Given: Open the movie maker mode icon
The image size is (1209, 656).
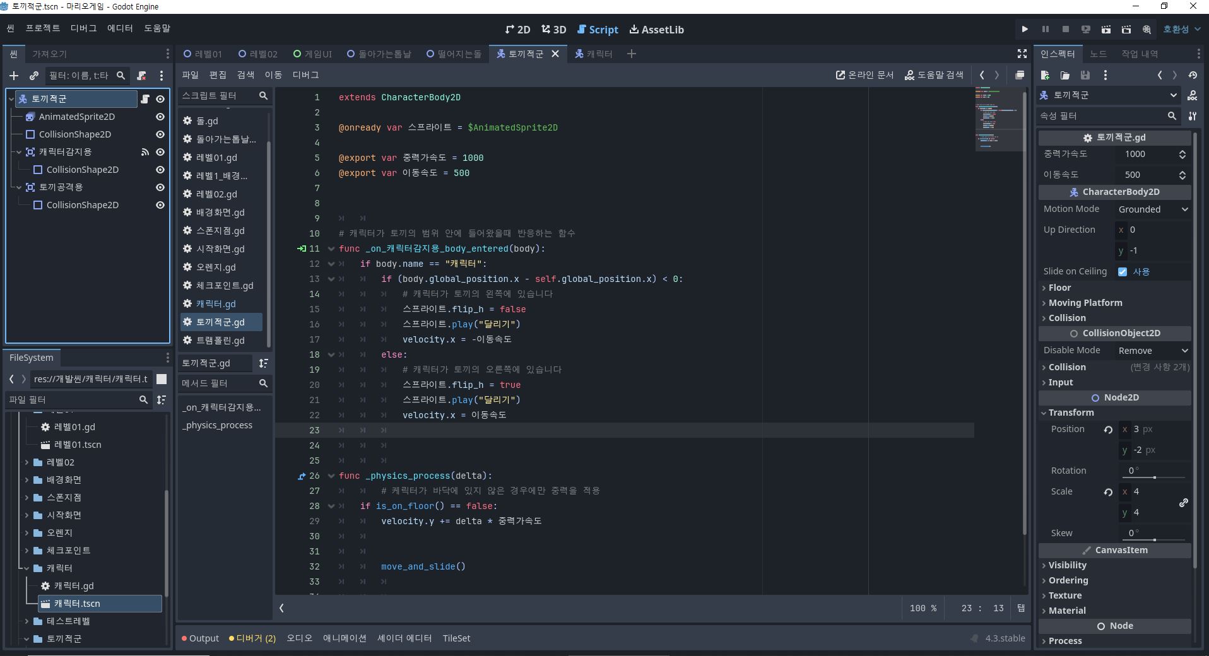Looking at the screenshot, I should coord(1147,29).
